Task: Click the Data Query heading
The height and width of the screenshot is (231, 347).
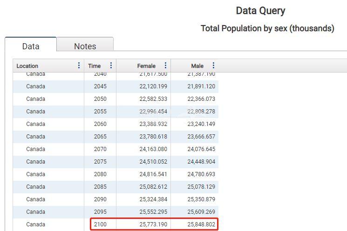Action: pyautogui.click(x=260, y=11)
